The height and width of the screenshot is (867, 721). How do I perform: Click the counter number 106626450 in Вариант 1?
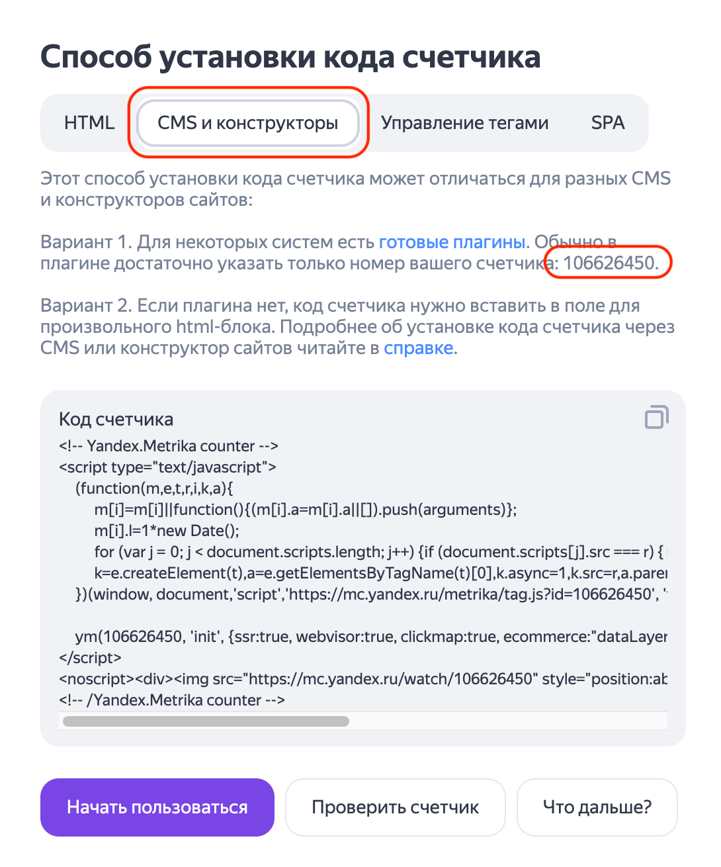click(609, 263)
